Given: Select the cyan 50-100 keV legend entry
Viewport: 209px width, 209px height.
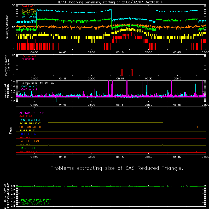Looking at the screenshot, I should click(x=30, y=16).
